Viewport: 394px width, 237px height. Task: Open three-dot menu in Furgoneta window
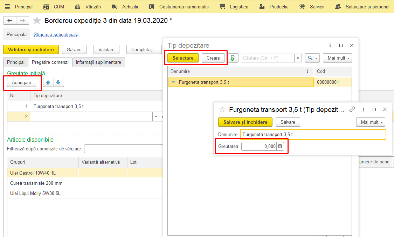(363, 109)
